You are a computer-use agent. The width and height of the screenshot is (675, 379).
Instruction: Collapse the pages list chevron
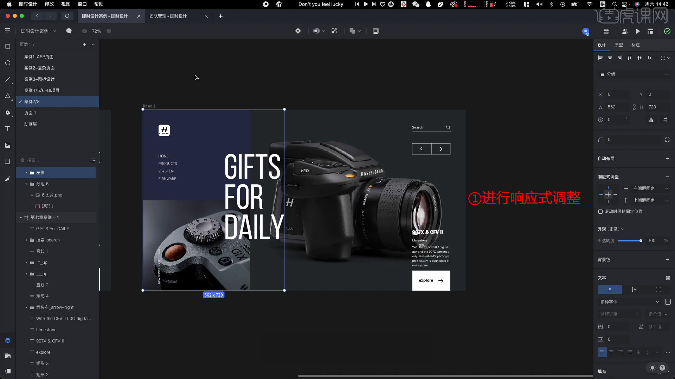pyautogui.click(x=93, y=44)
